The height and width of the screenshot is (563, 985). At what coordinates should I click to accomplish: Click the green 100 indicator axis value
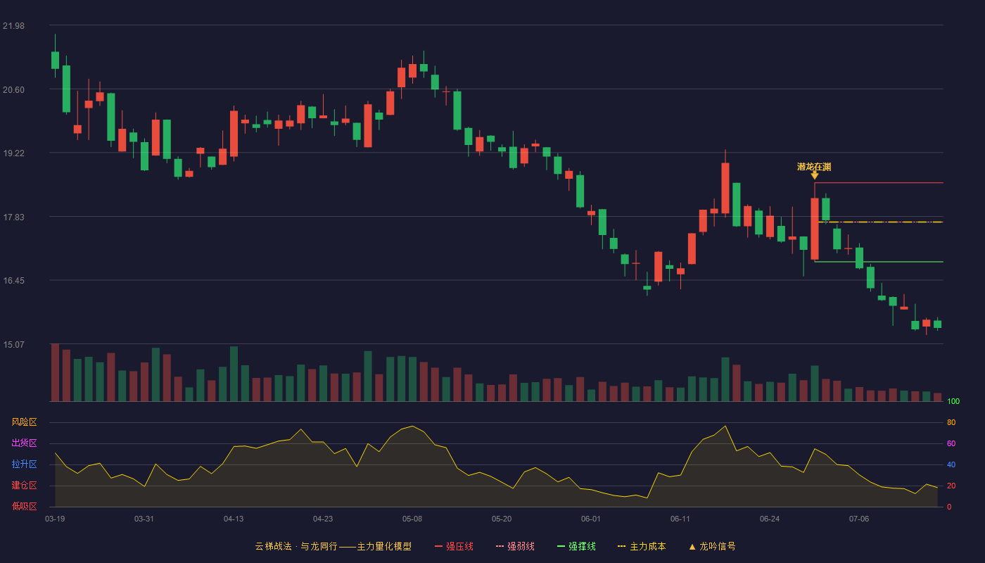(953, 402)
